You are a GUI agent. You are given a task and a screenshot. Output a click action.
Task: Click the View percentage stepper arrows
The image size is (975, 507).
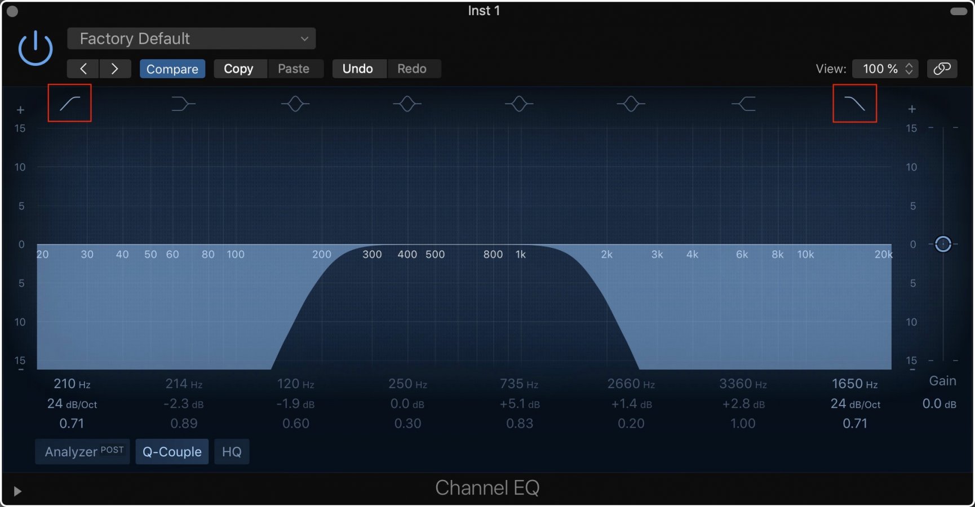(908, 68)
